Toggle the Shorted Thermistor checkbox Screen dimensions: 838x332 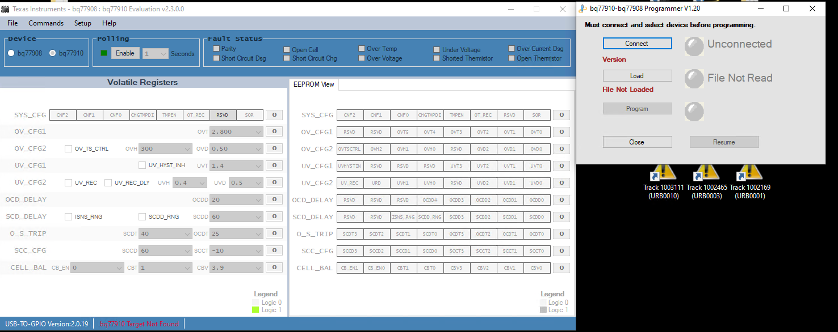(437, 58)
